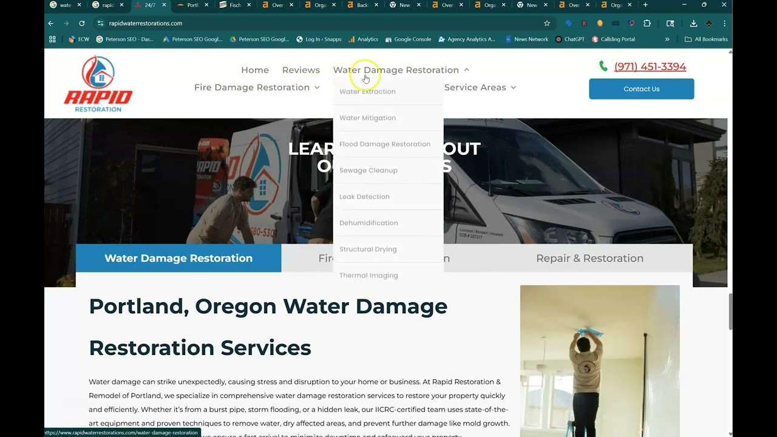Click the Contact Us button

642,89
